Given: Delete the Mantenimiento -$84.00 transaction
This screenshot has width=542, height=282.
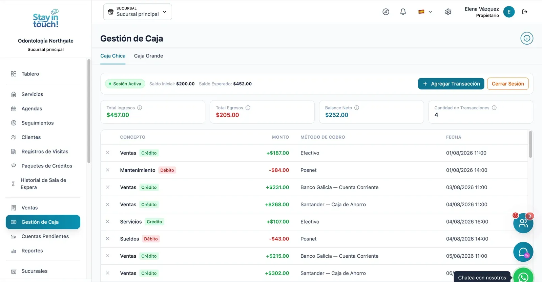Looking at the screenshot, I should coord(107,170).
